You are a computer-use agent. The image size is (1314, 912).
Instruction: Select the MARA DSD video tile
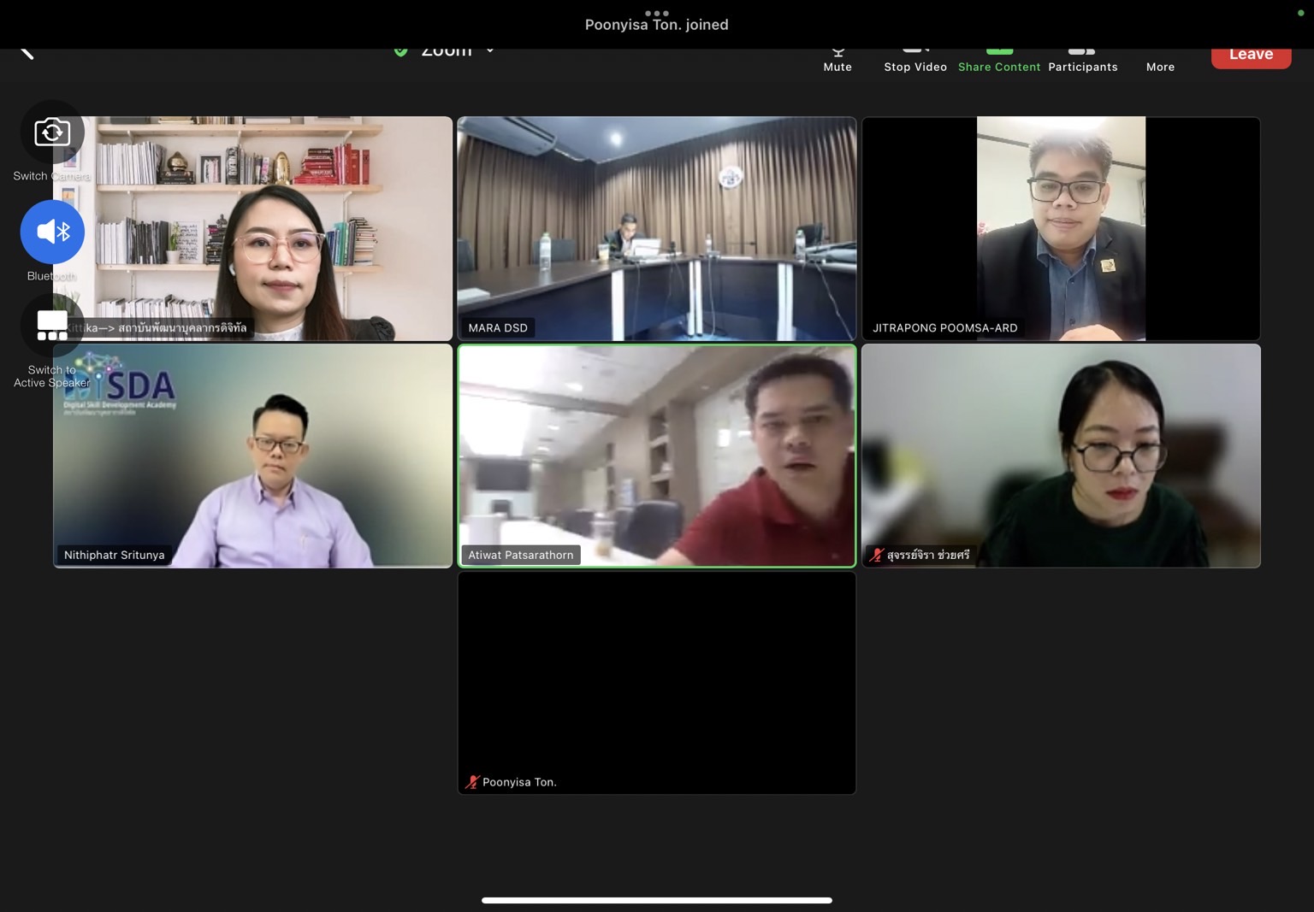[656, 228]
